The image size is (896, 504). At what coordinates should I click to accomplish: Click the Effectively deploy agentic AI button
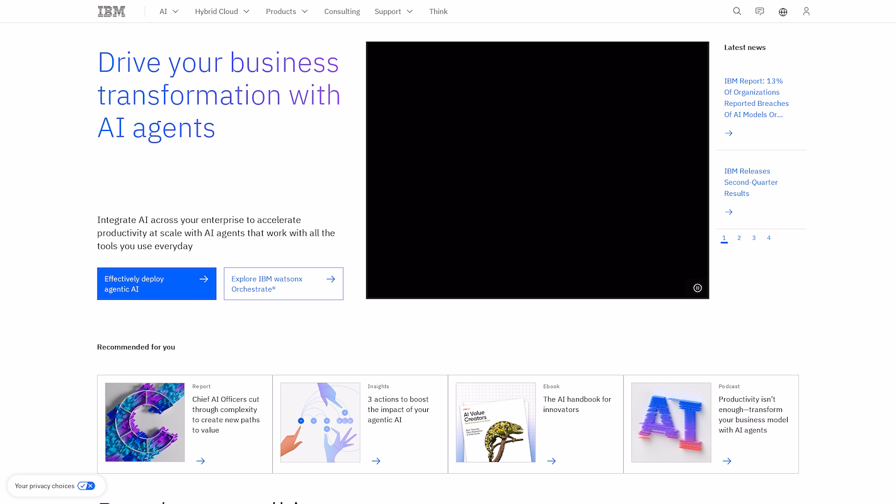156,283
